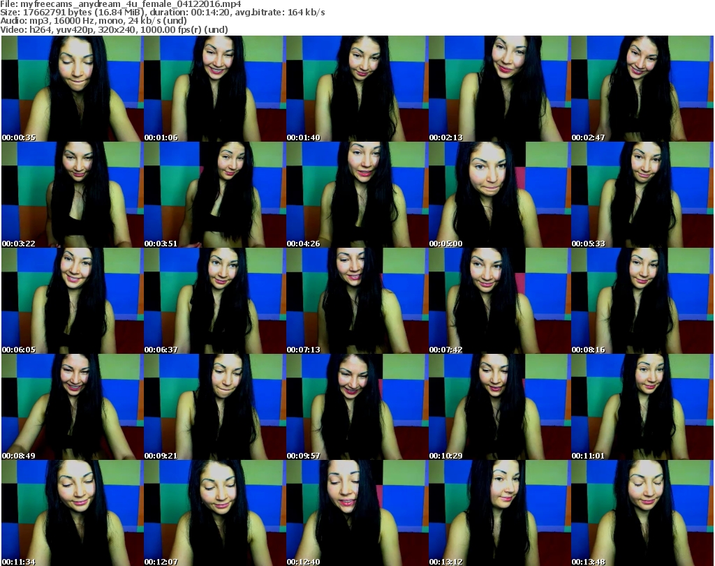Select the thumbnail at 00:04:26
Image resolution: width=715 pixels, height=566 pixels.
[x=357, y=195]
